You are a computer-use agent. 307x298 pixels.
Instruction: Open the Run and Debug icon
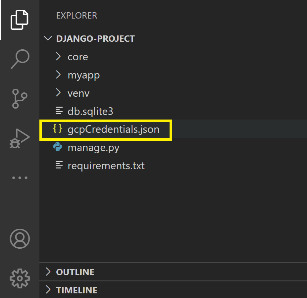[x=20, y=138]
